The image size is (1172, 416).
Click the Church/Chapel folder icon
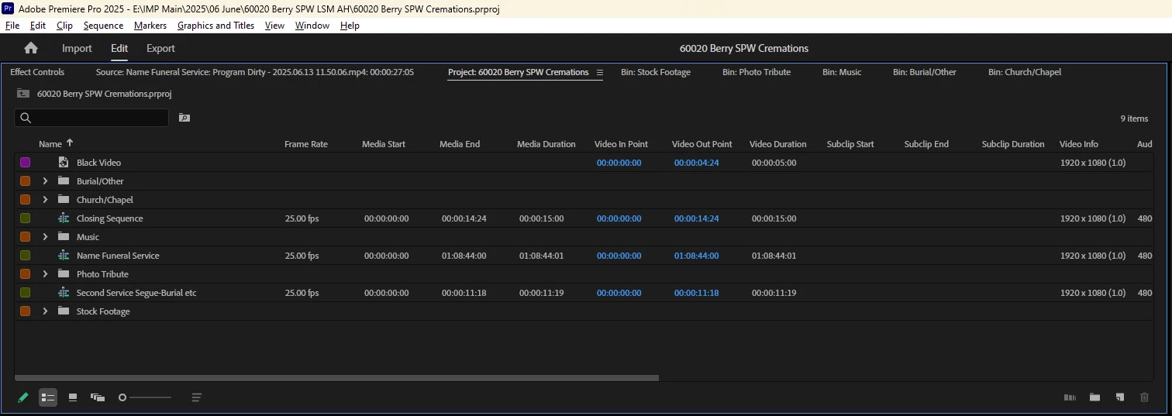coord(64,200)
